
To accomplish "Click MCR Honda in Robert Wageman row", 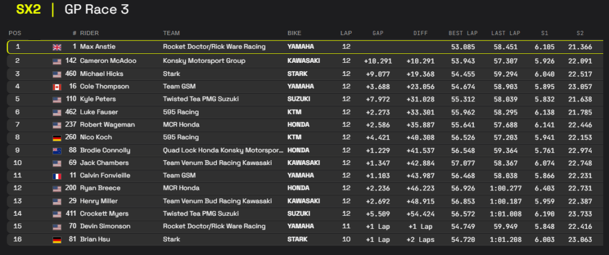I will [181, 125].
